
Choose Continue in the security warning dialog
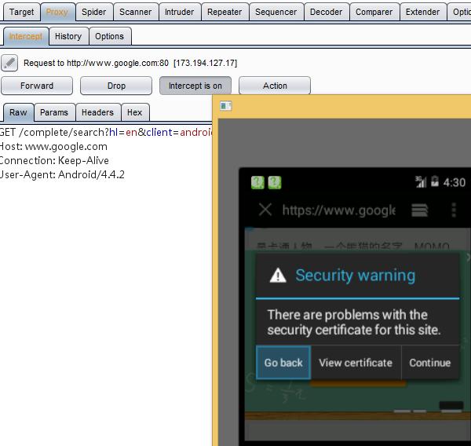point(429,363)
